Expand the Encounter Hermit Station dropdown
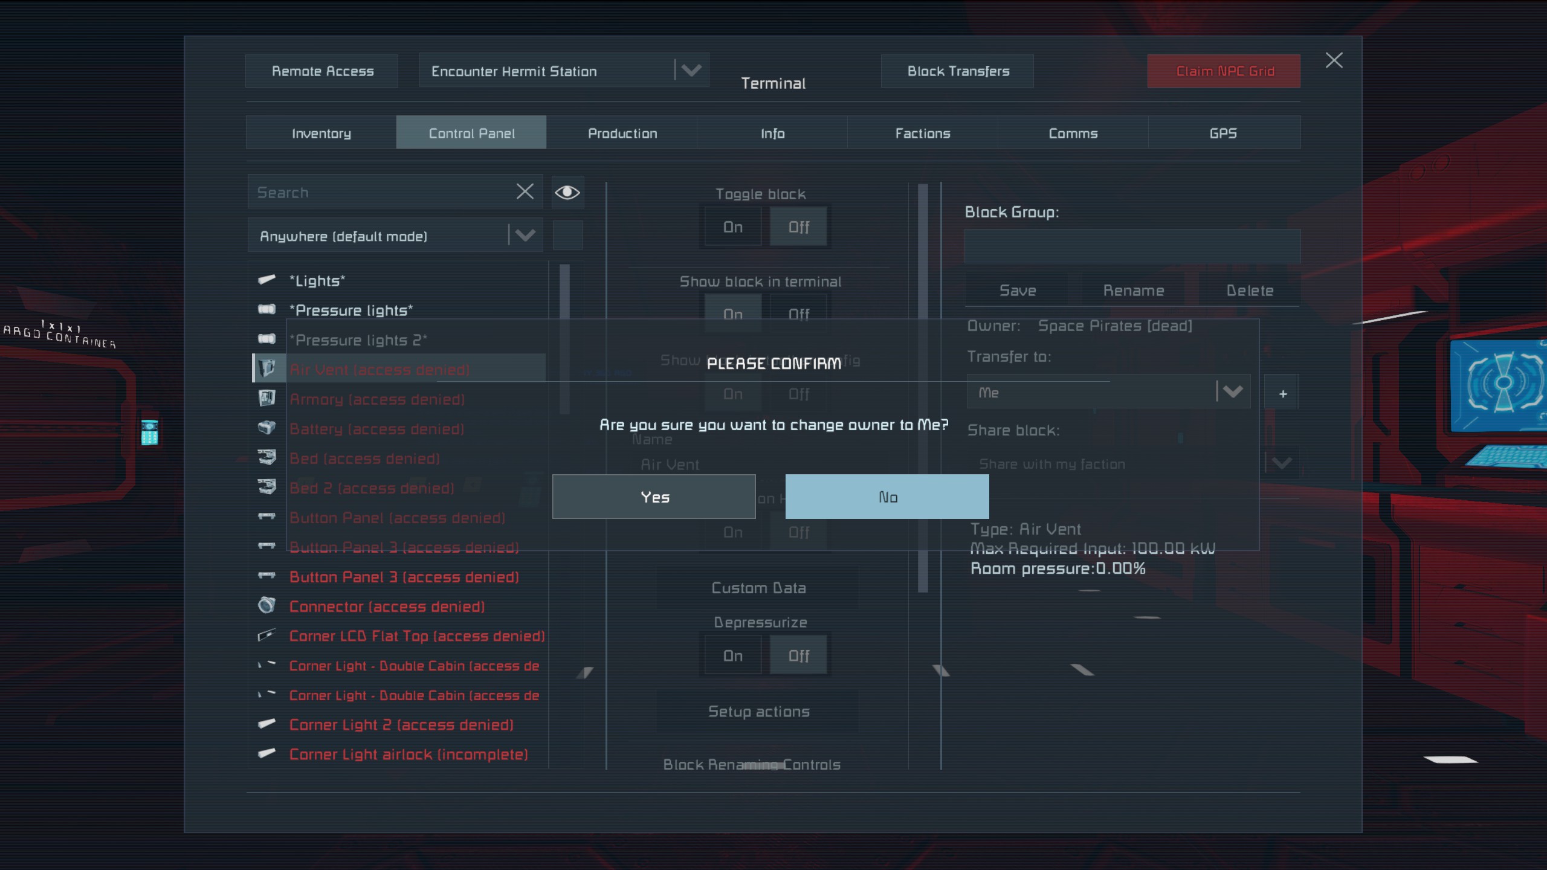1547x870 pixels. (691, 71)
